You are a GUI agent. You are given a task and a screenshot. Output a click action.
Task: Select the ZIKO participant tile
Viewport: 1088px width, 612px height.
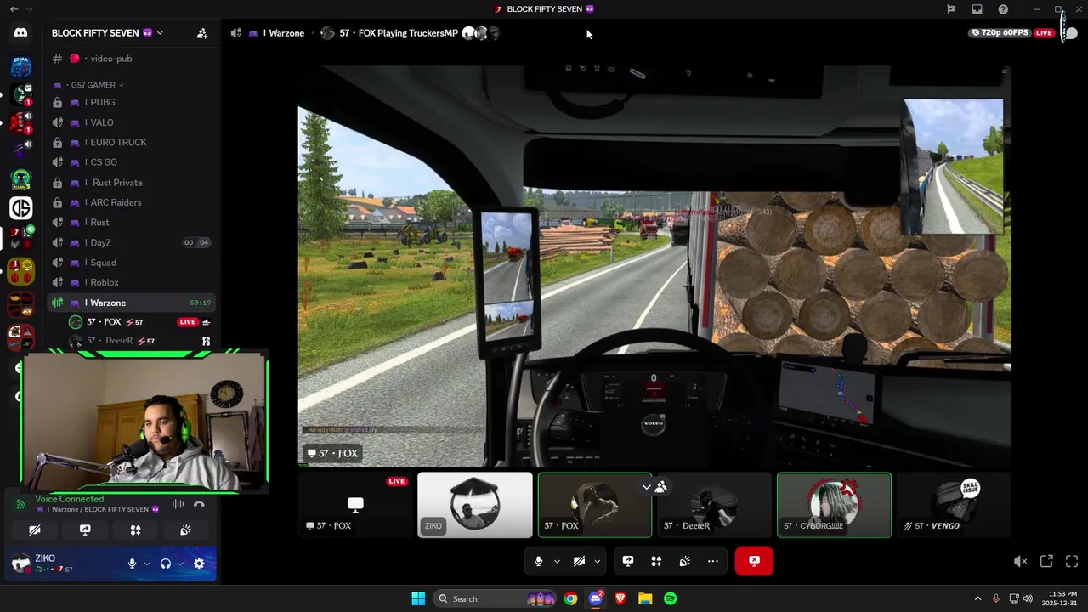tap(475, 505)
